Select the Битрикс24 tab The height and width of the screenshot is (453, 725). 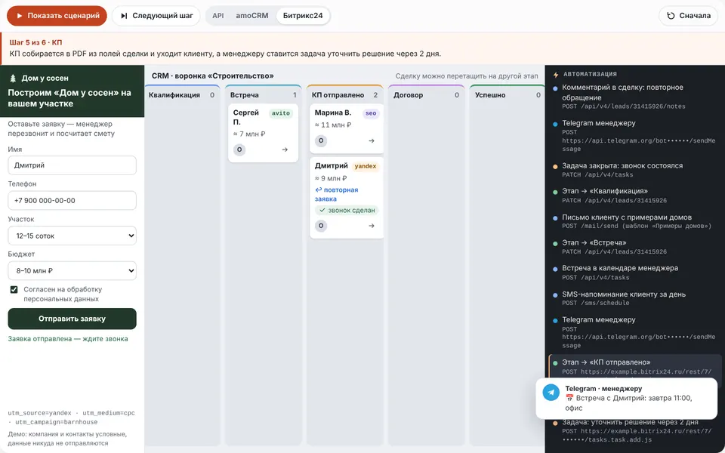pos(303,16)
